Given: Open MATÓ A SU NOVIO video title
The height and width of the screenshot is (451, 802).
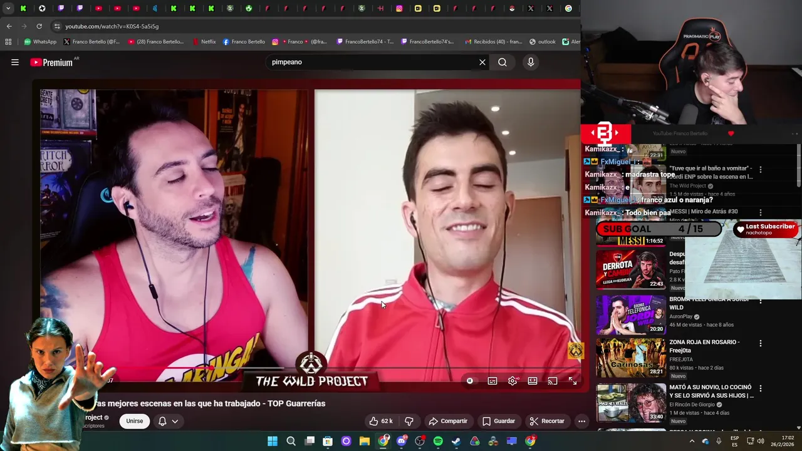Looking at the screenshot, I should pos(711,391).
